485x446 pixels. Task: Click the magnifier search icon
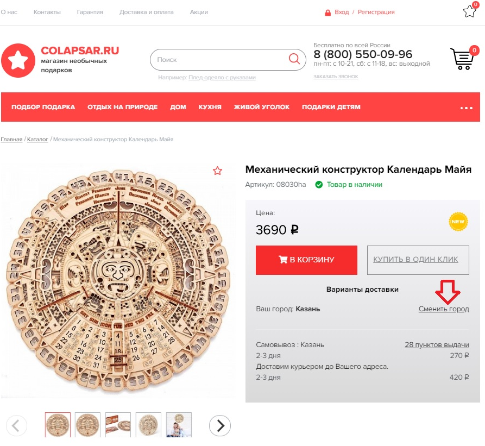(x=294, y=59)
